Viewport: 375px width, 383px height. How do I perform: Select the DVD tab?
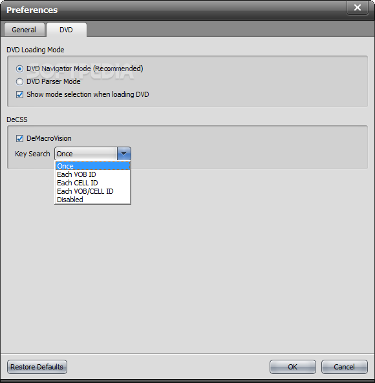click(66, 30)
